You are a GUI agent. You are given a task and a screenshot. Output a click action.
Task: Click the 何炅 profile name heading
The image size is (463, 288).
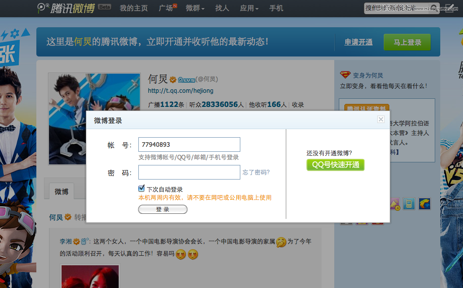point(158,79)
